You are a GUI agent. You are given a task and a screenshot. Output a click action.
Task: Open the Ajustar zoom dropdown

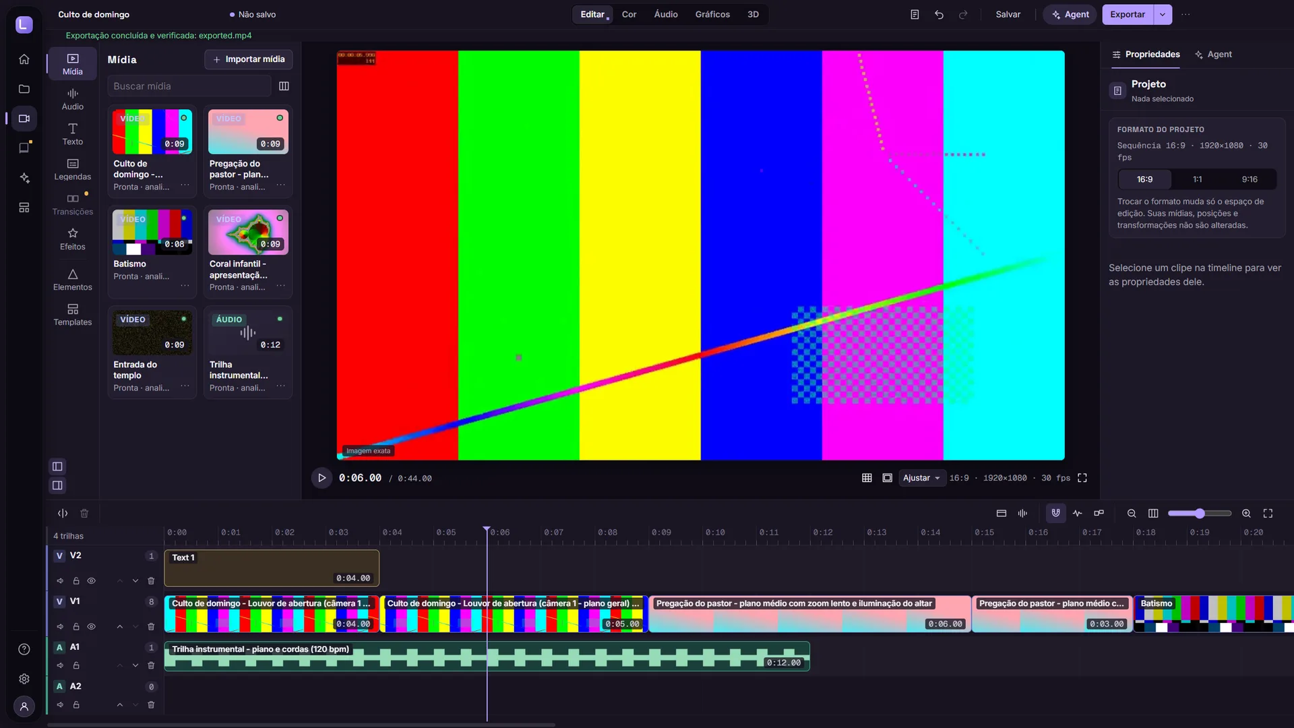click(x=921, y=478)
